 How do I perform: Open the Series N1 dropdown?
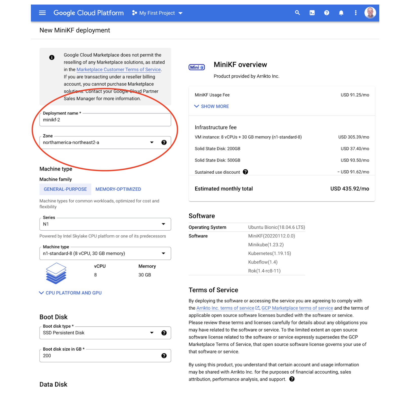pos(105,224)
